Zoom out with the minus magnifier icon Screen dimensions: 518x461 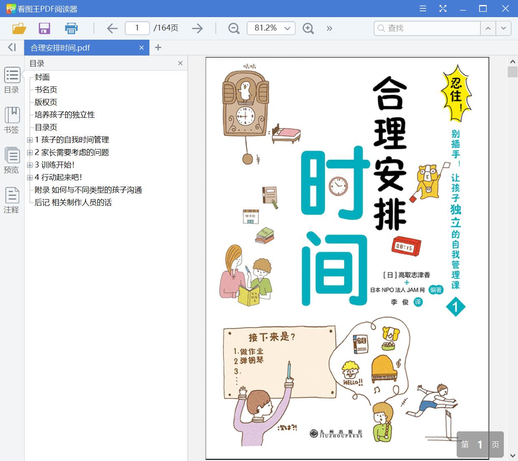coord(234,28)
